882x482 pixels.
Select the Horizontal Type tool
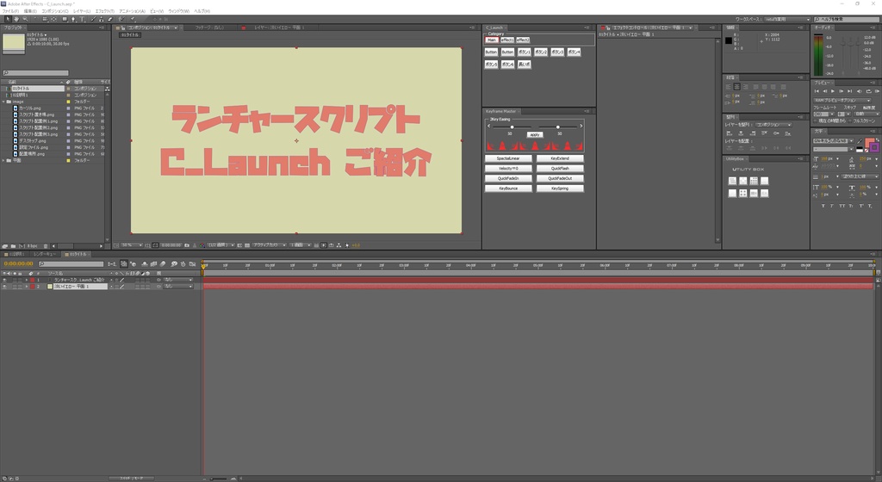pos(82,19)
